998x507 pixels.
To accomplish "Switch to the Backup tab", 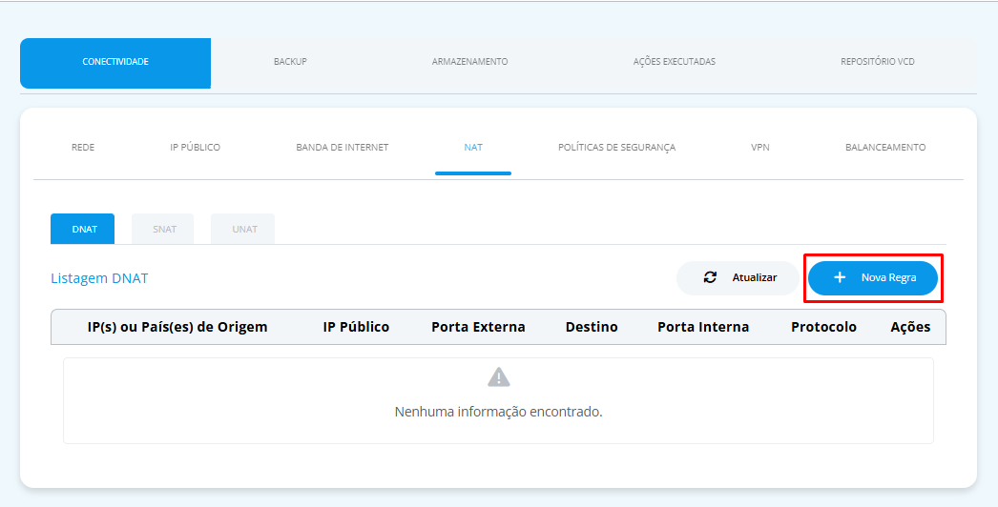I will 290,62.
